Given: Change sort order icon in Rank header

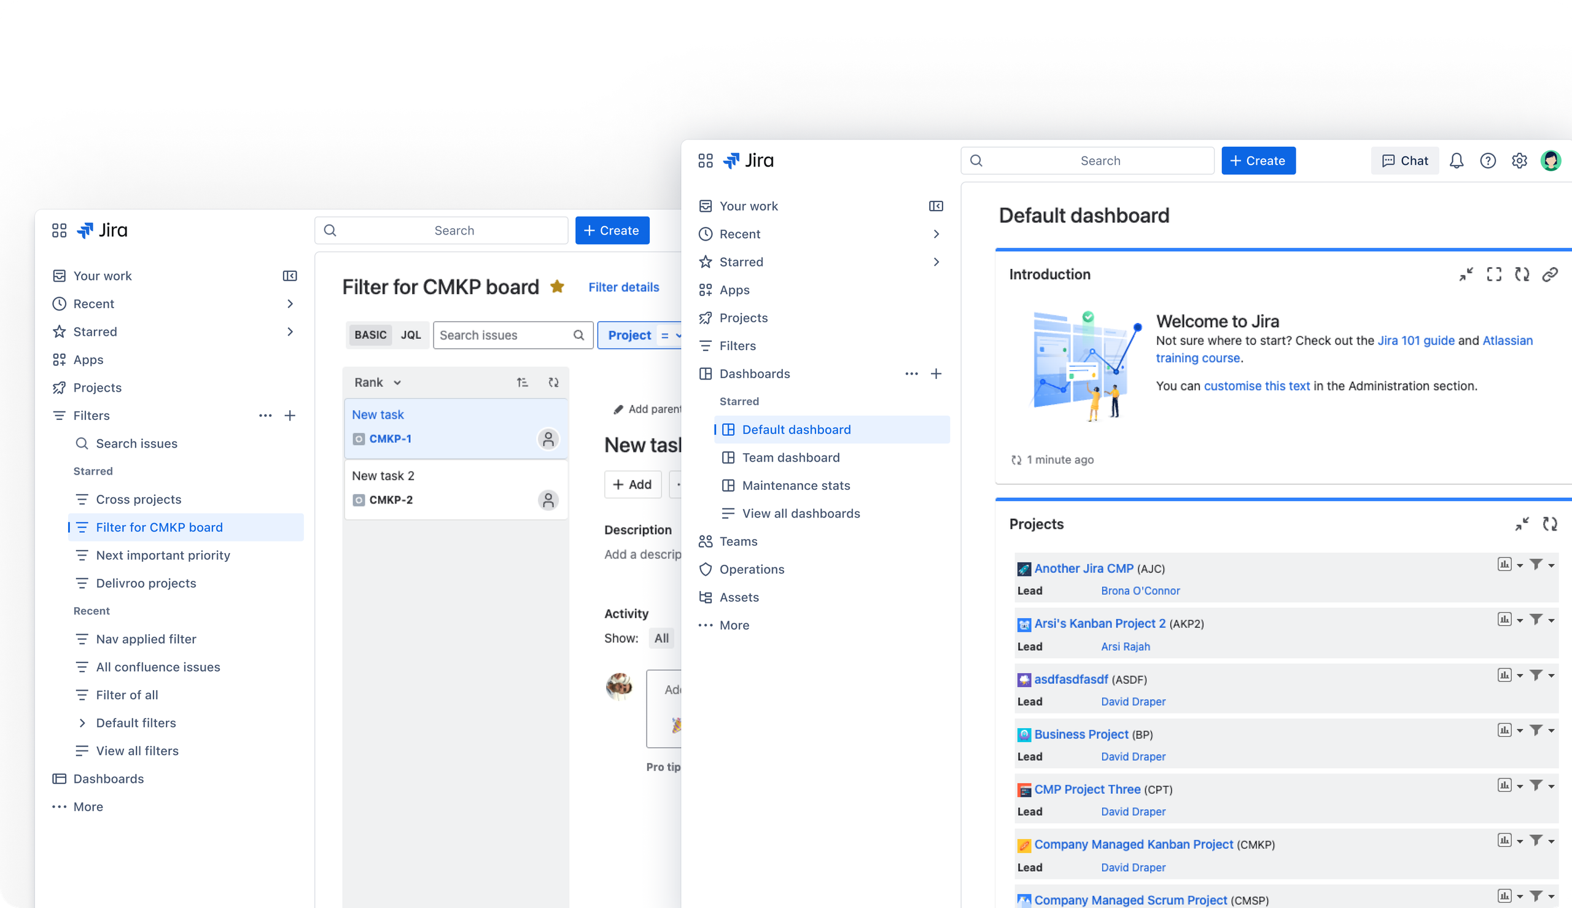Looking at the screenshot, I should pyautogui.click(x=523, y=382).
